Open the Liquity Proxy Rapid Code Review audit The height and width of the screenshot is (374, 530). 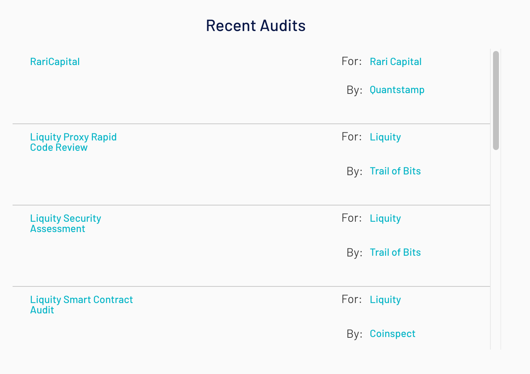[73, 142]
